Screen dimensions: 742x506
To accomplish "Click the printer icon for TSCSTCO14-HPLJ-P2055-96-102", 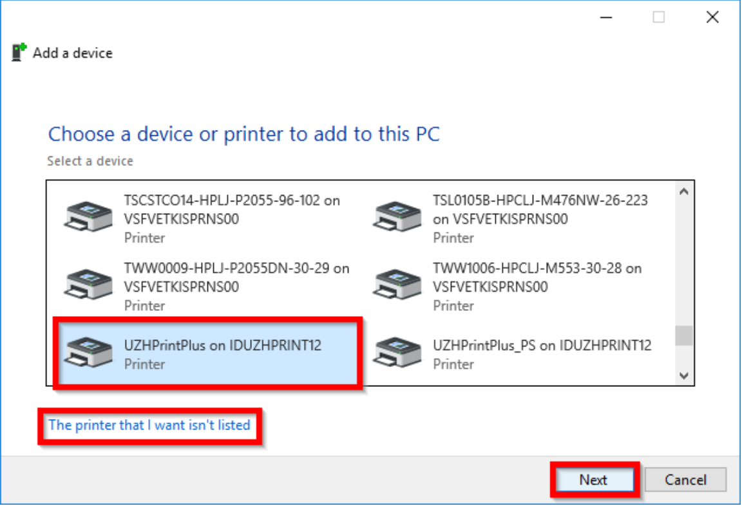I will [89, 216].
